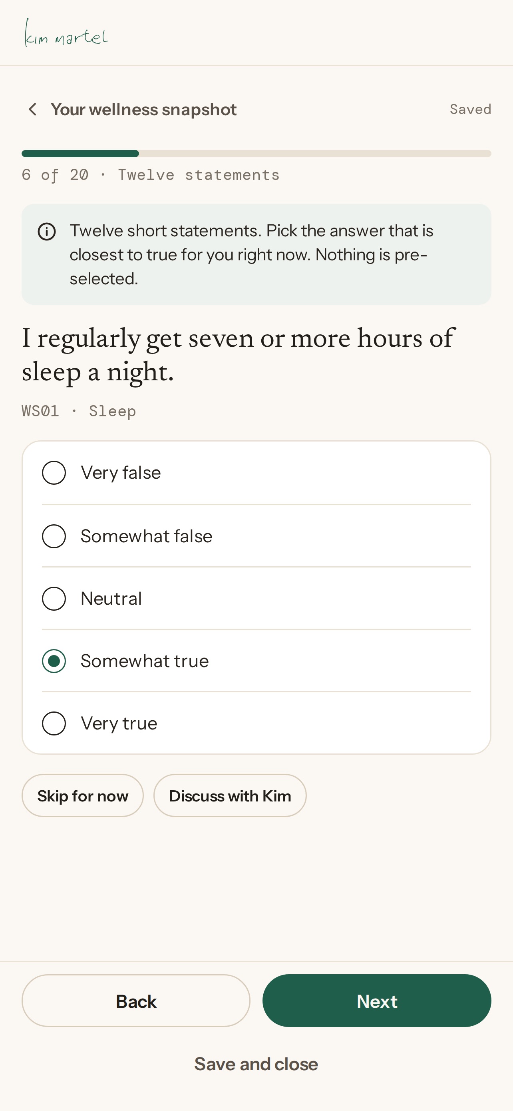The image size is (513, 1111).
Task: Tap the Saved status label
Action: coord(470,109)
